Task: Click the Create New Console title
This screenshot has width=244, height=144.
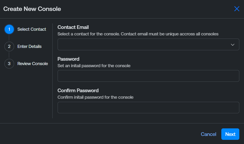Action: pyautogui.click(x=32, y=9)
